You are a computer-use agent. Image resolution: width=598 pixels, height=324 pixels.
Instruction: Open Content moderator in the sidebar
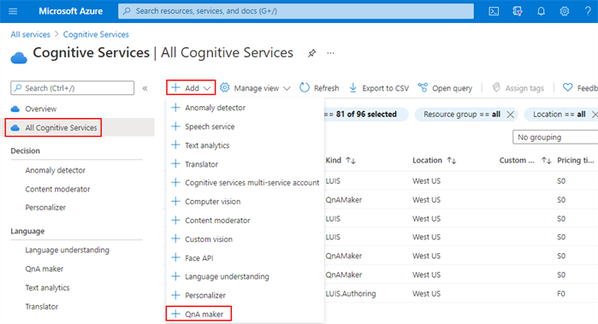click(57, 189)
